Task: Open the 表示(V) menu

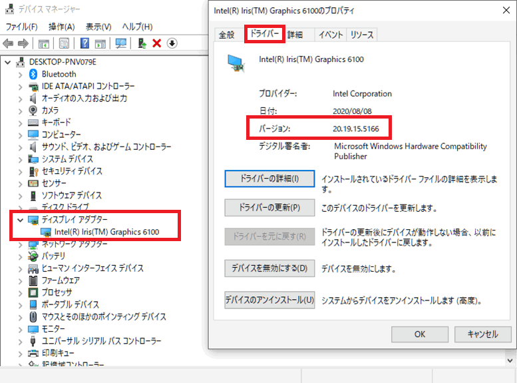Action: point(98,27)
